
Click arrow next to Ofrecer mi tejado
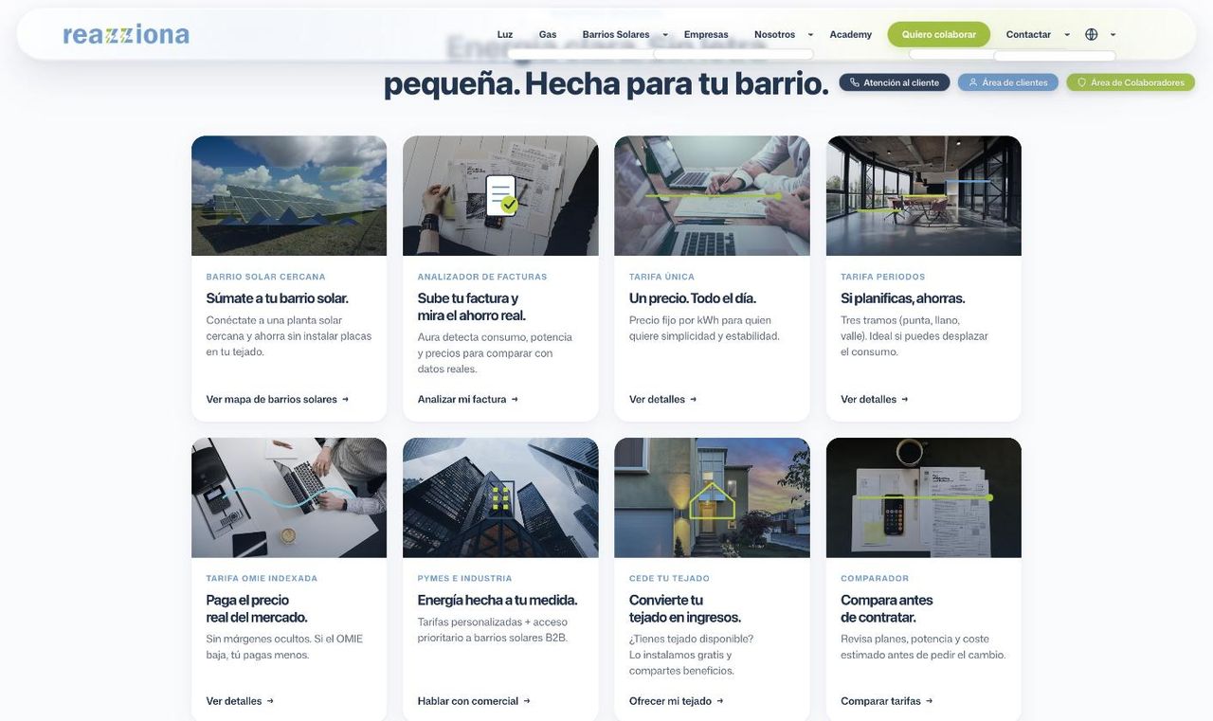tap(720, 701)
